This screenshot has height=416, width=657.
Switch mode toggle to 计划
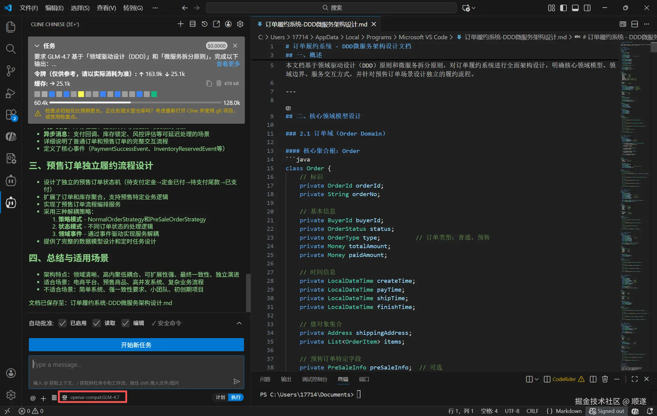point(220,397)
